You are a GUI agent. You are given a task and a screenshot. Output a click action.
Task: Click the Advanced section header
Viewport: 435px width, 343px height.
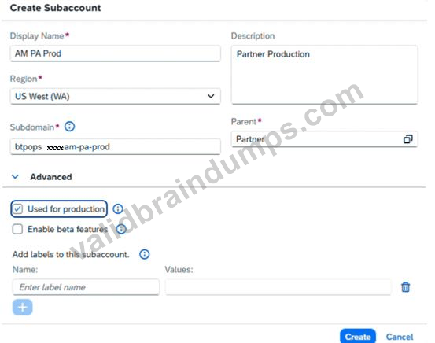point(51,177)
